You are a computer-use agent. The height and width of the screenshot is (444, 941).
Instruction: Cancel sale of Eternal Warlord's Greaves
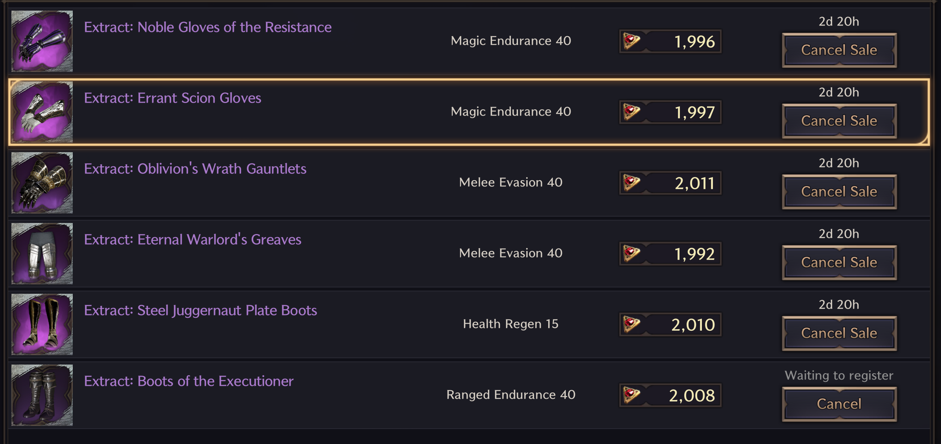tap(839, 263)
